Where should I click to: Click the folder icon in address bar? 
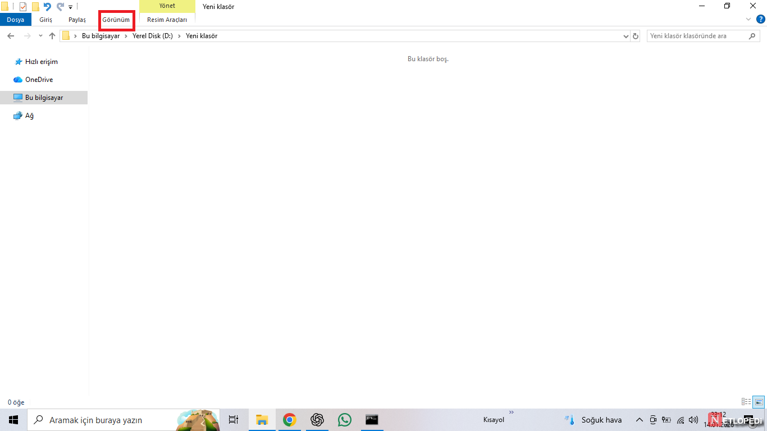pos(66,36)
